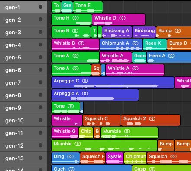Click the loop icon on Tone B region
191x171 pixels.
click(x=75, y=31)
